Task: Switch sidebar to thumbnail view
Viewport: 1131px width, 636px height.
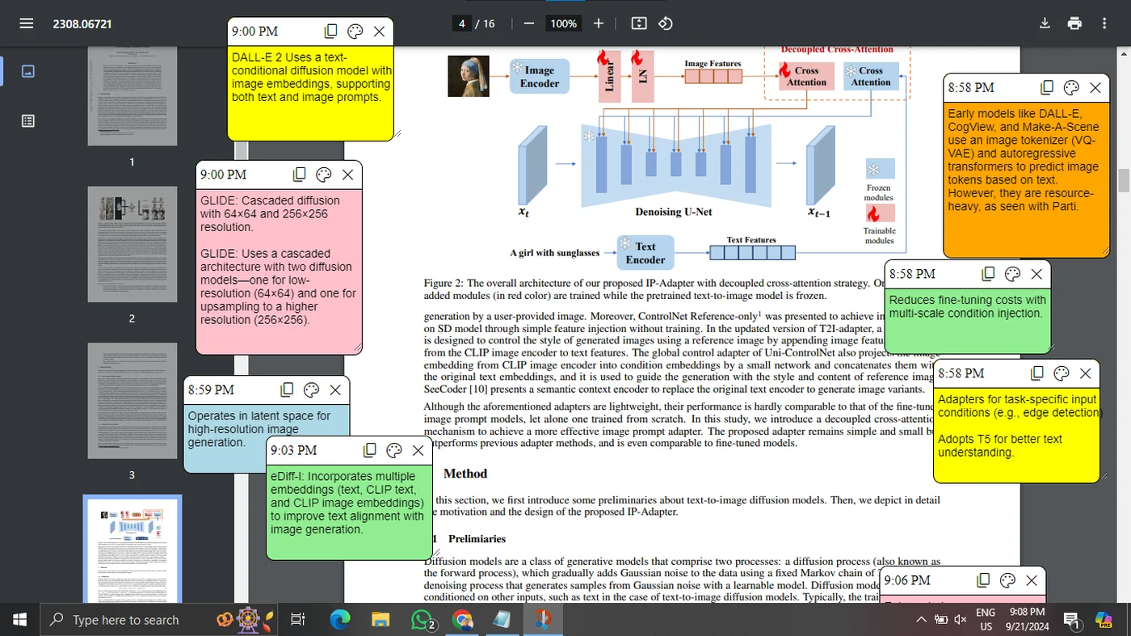Action: (x=27, y=71)
